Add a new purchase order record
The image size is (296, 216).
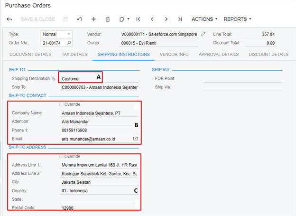[x=93, y=19]
